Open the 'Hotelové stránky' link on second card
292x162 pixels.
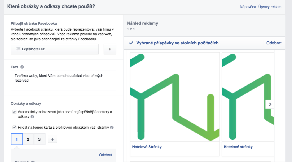pyautogui.click(x=238, y=147)
